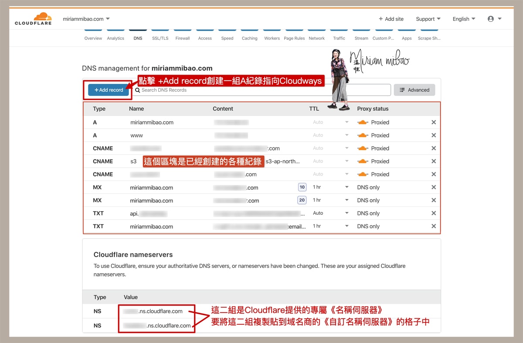Expand TTL dropdown for miriammibao.com TXT record
The image size is (523, 343).
(347, 226)
